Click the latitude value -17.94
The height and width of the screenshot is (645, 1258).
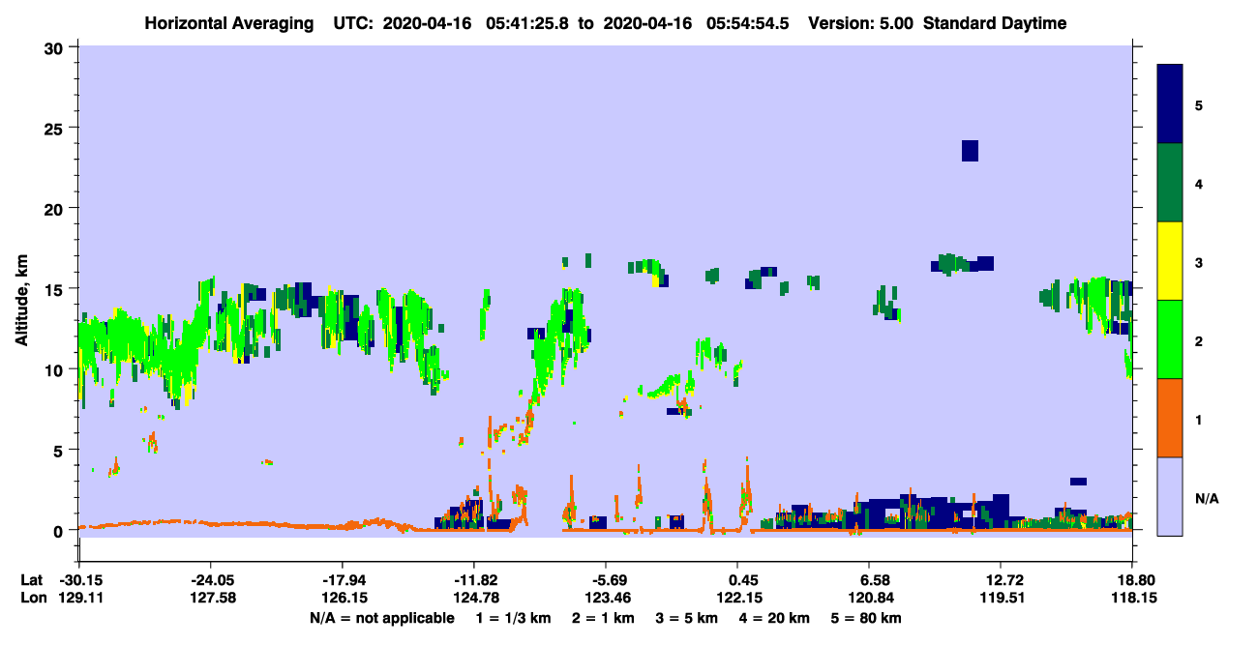[342, 580]
